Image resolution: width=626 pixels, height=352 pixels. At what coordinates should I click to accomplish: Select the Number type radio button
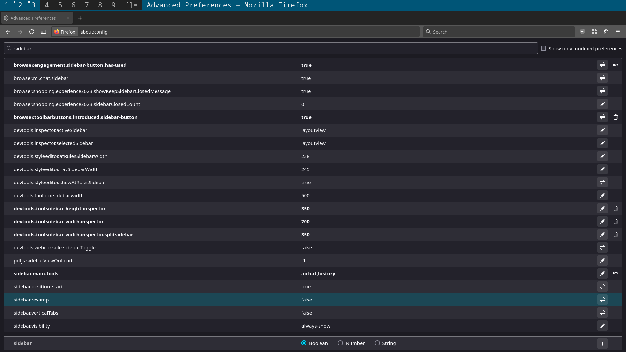pyautogui.click(x=340, y=343)
